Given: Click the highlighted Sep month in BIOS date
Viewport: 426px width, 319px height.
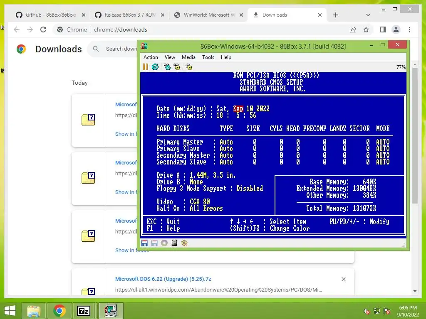Looking at the screenshot, I should (x=238, y=109).
